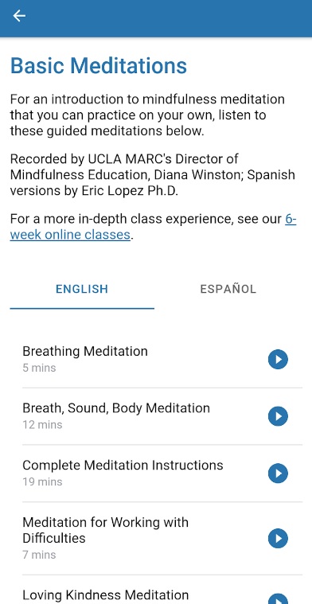Click the 5 mins duration label

point(39,368)
